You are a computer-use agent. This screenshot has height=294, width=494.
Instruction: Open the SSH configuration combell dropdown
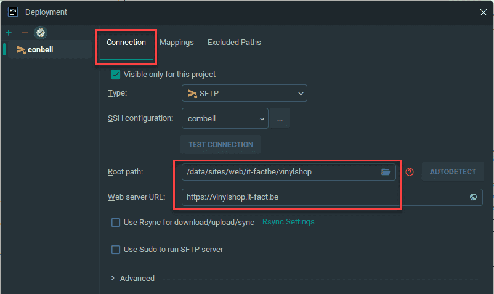[x=225, y=118]
